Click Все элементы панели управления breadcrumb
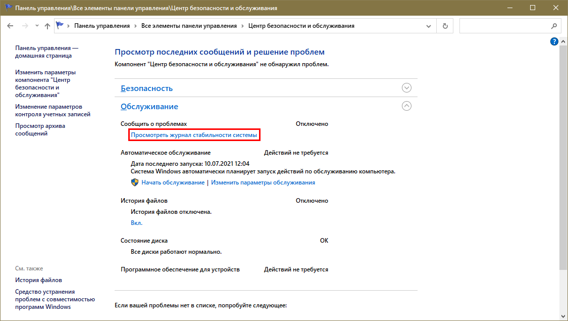This screenshot has height=321, width=568. coord(189,26)
